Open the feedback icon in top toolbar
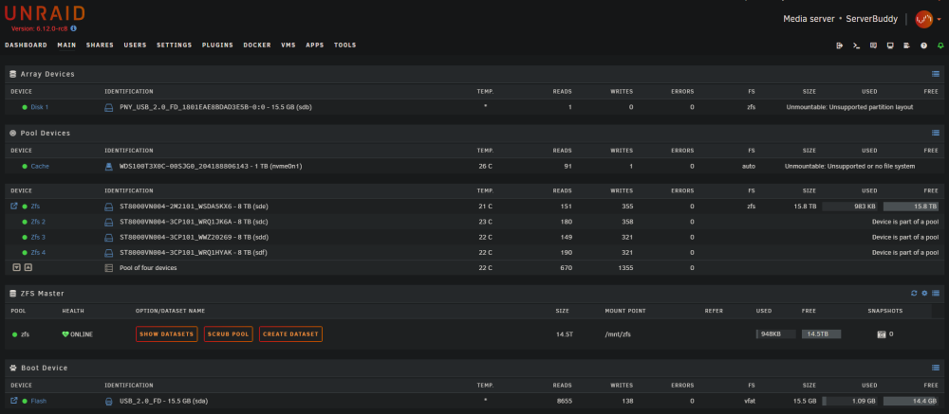The height and width of the screenshot is (414, 949). pos(873,45)
